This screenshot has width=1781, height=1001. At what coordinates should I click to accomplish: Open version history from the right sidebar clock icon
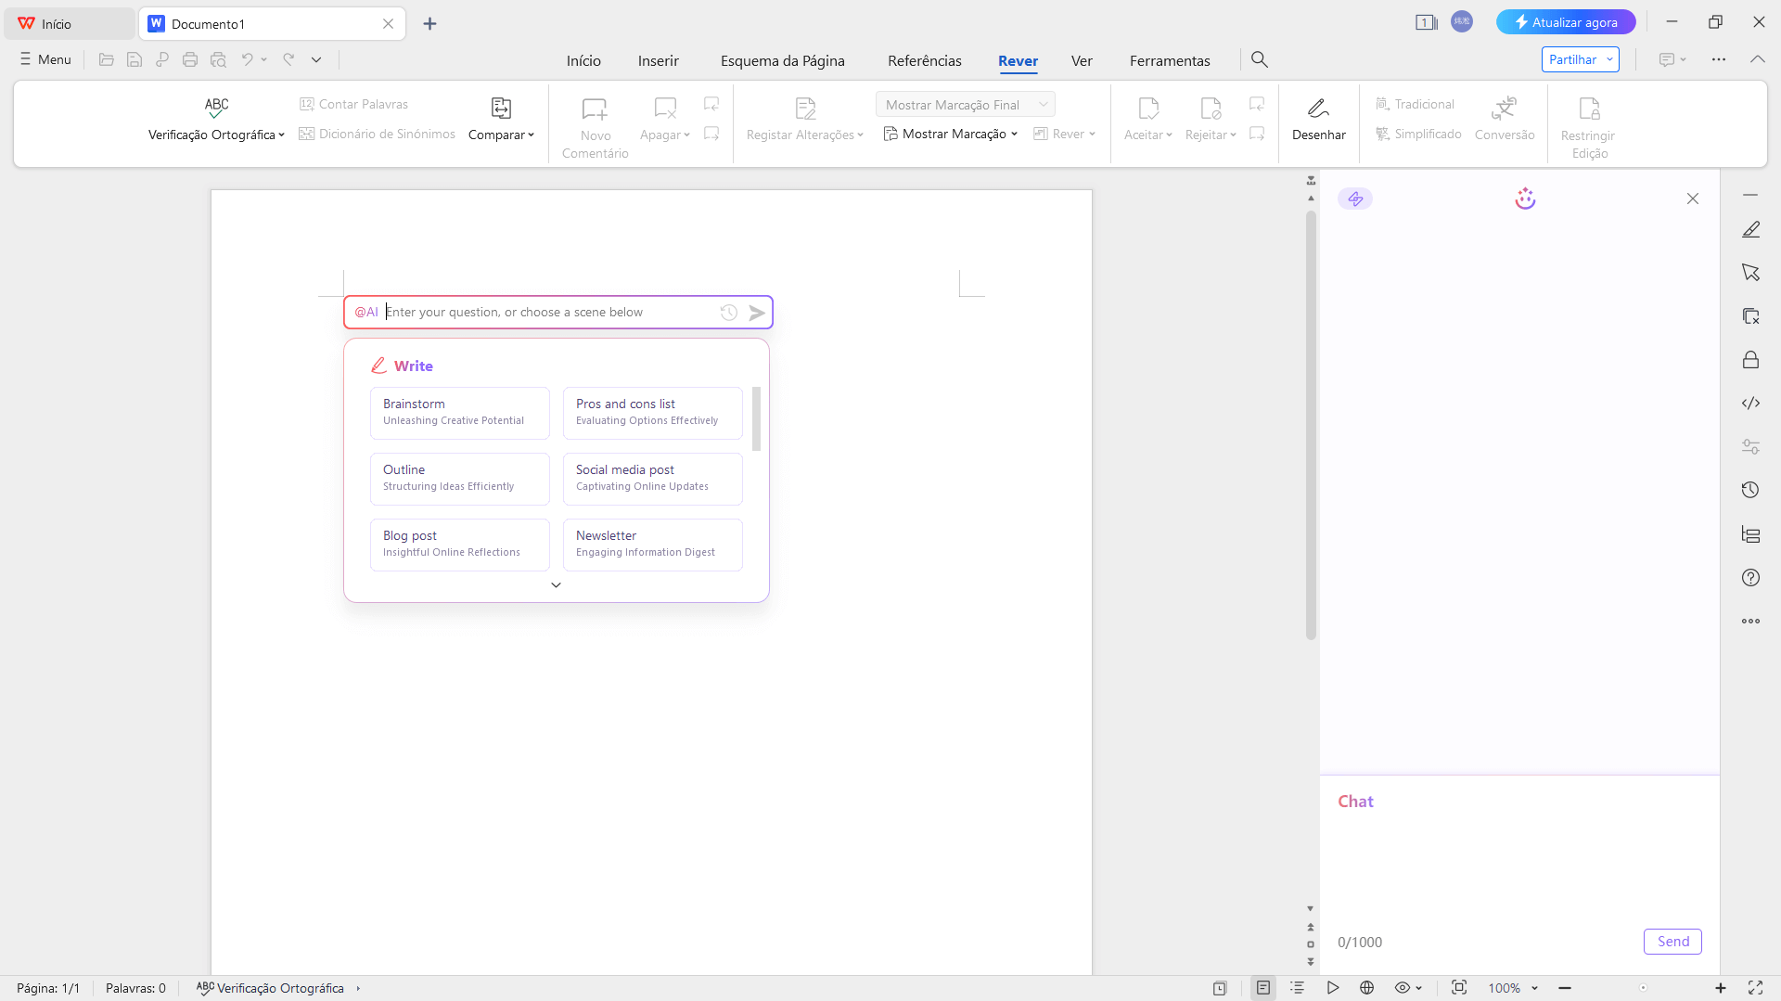coord(1751,490)
